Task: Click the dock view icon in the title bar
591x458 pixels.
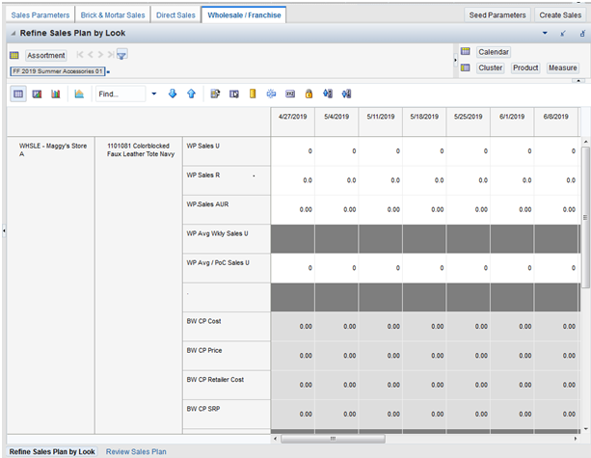Action: tap(563, 34)
